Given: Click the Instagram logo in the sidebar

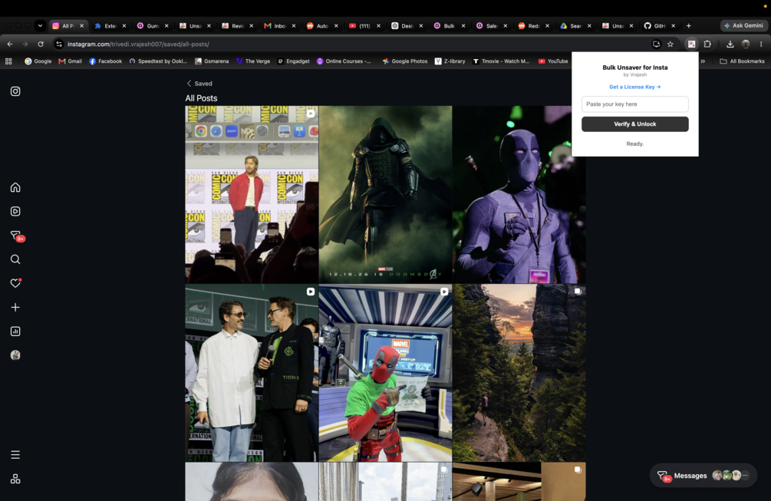Looking at the screenshot, I should (x=15, y=91).
